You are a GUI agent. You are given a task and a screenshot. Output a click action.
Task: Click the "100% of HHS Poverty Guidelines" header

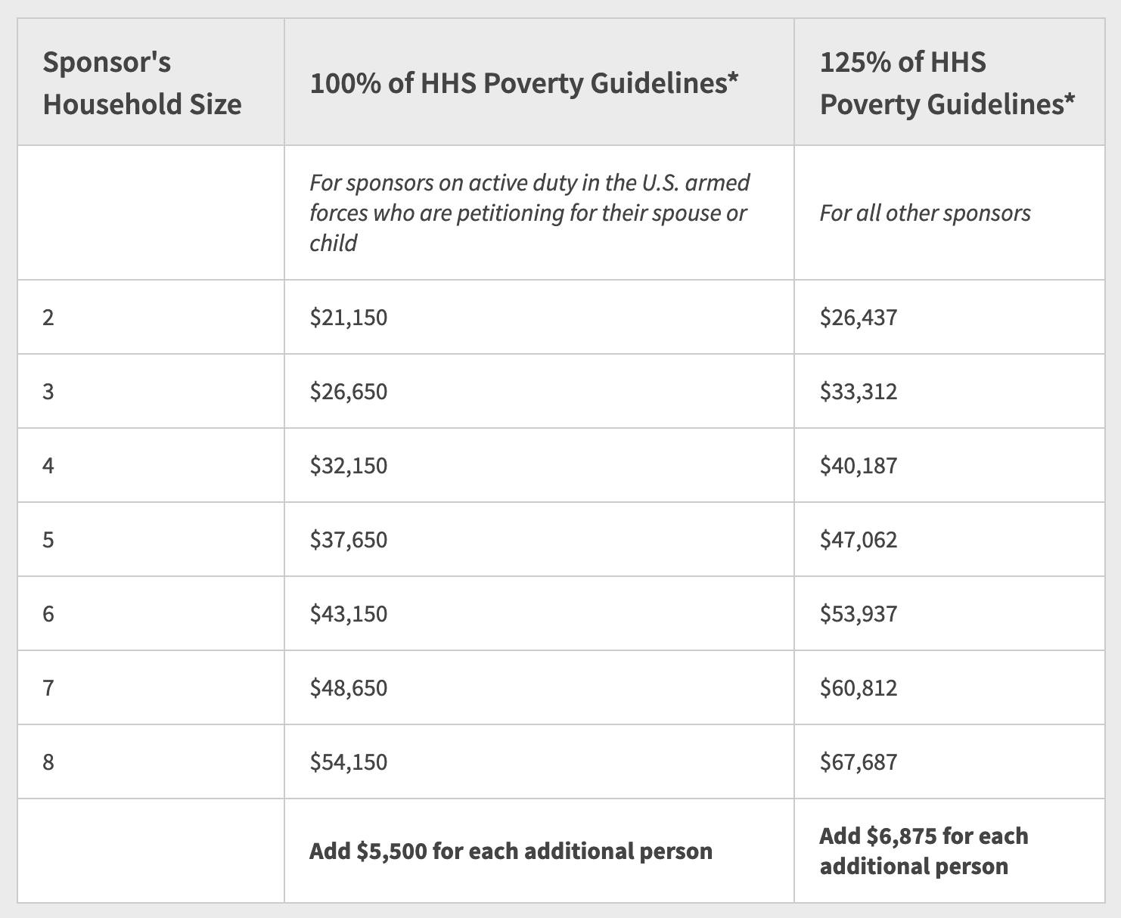pos(523,83)
